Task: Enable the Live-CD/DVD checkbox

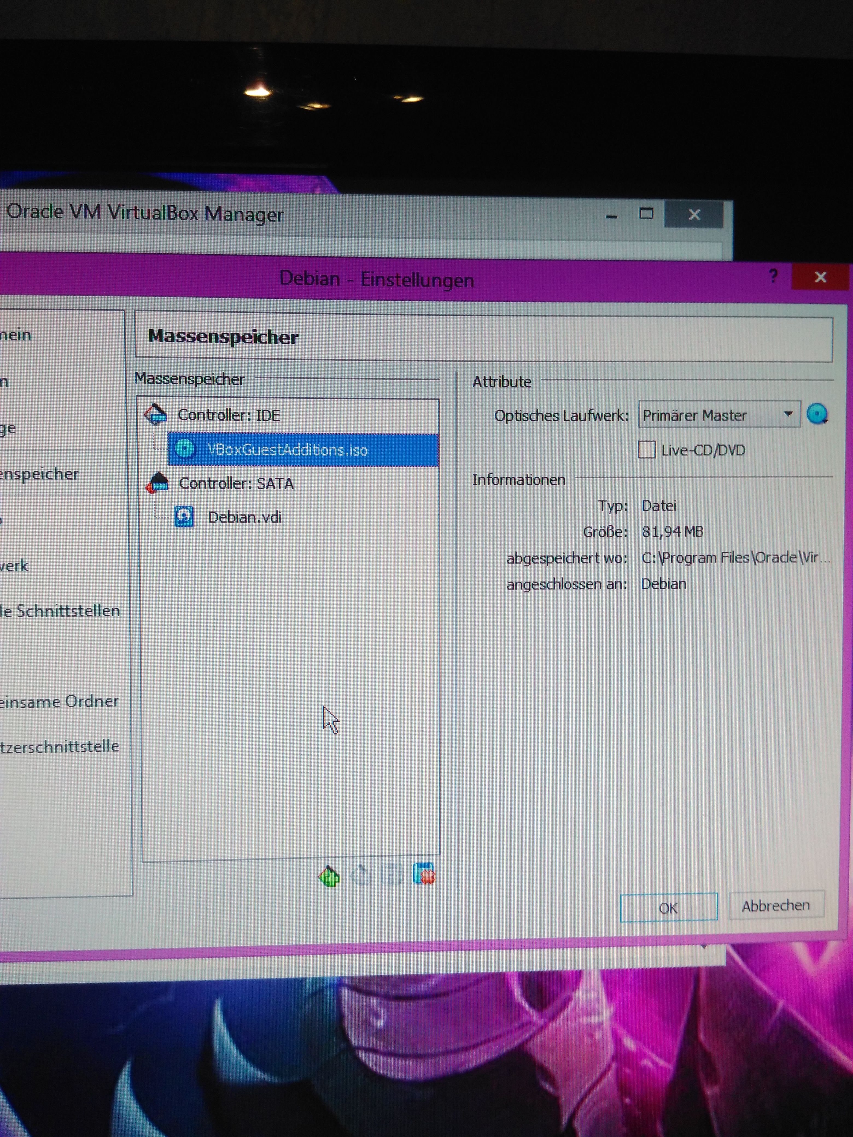Action: 646,450
